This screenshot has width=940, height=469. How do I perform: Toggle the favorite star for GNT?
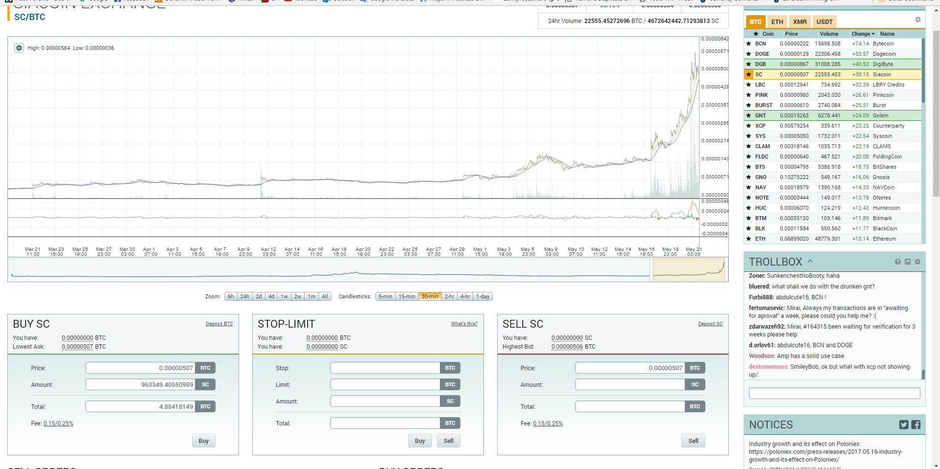pos(748,115)
